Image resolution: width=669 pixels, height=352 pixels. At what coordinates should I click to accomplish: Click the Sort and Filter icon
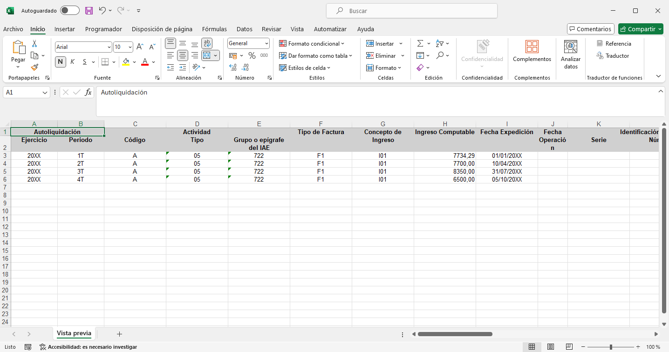(440, 43)
